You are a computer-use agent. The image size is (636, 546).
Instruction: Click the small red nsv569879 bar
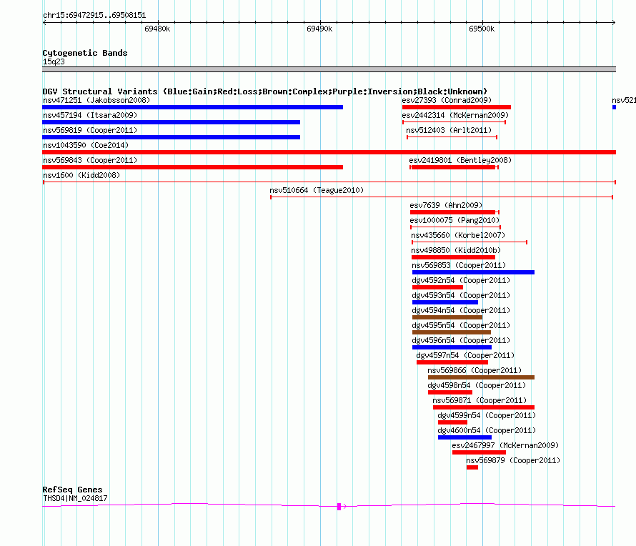(x=472, y=467)
